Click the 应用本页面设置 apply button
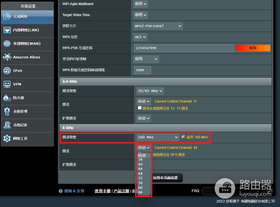The image size is (280, 207). click(165, 178)
